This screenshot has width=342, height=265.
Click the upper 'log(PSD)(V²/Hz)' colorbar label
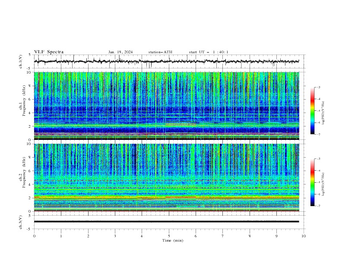click(323, 113)
